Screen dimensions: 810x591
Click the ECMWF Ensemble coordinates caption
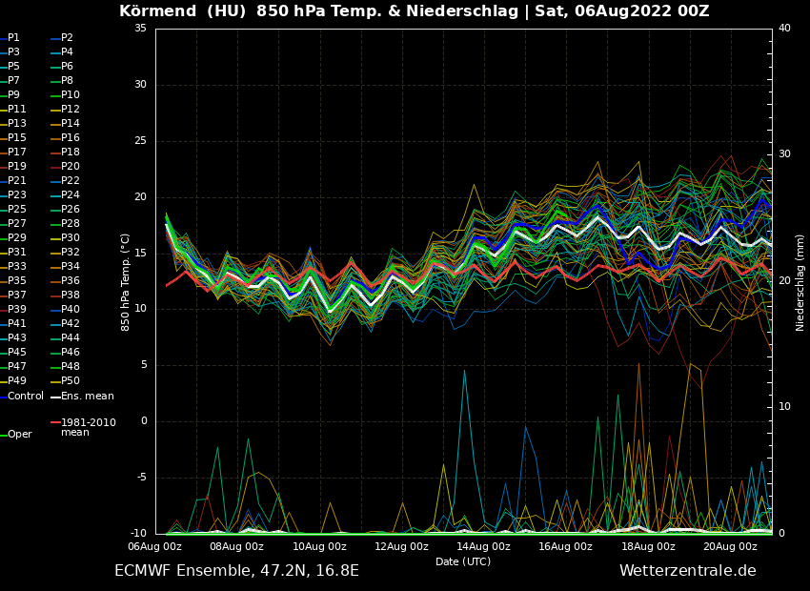click(236, 571)
